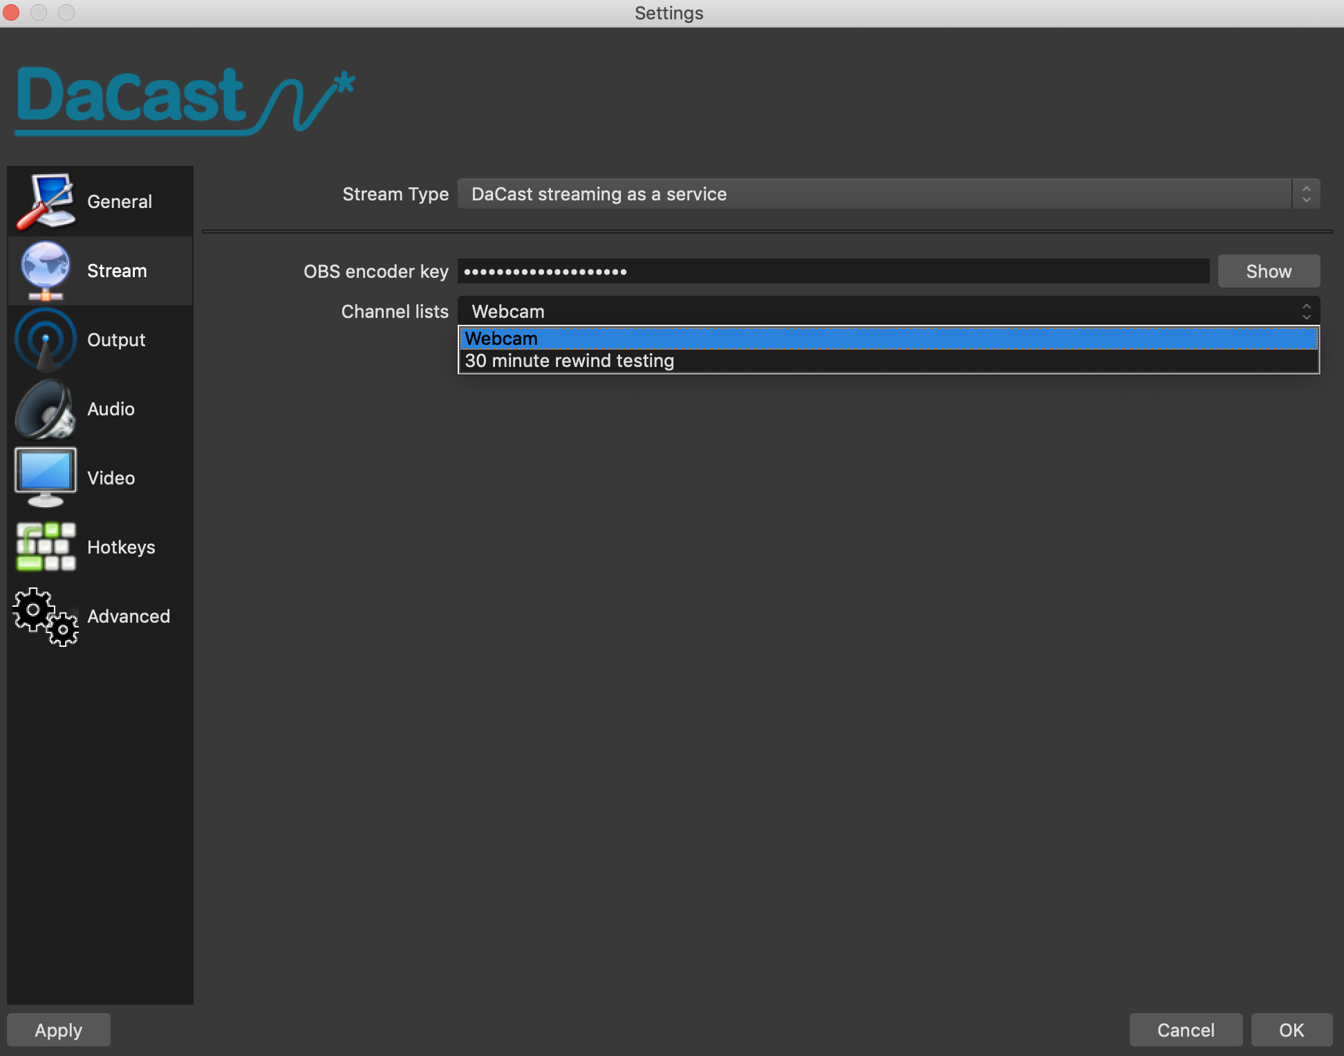Confirm settings with OK

coord(1291,1029)
